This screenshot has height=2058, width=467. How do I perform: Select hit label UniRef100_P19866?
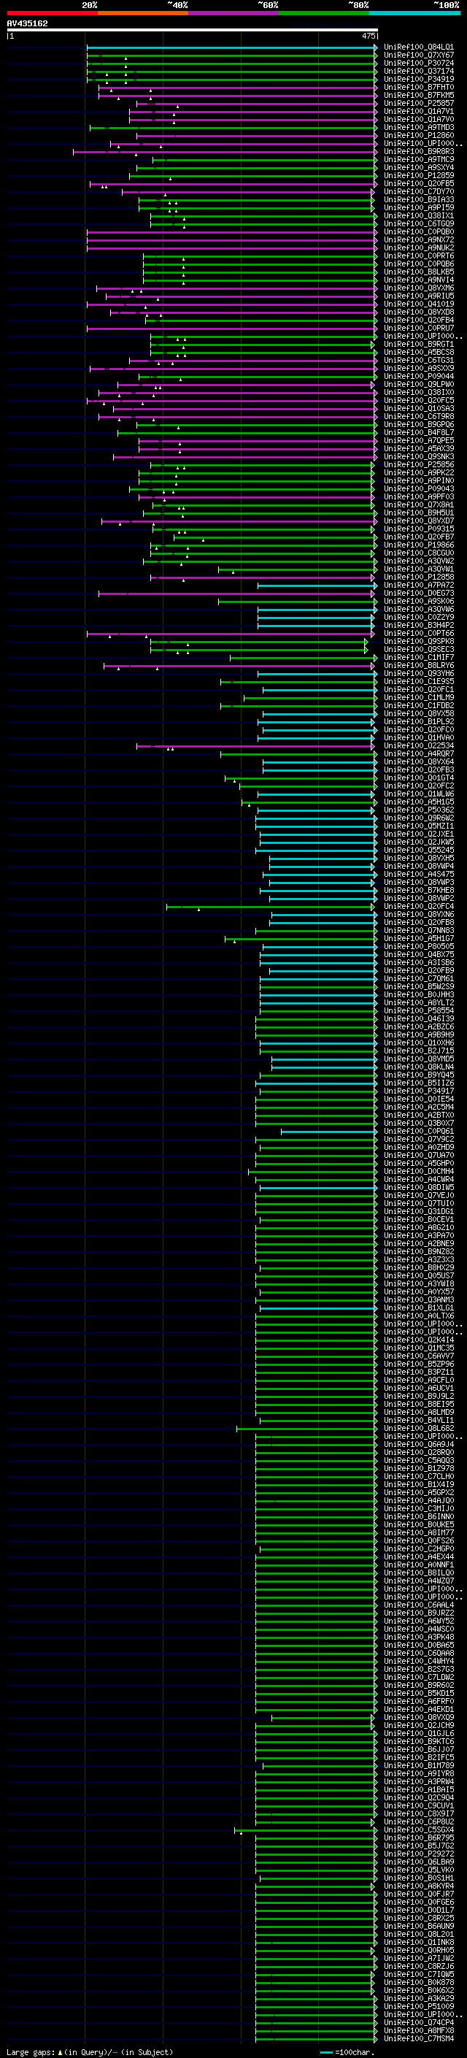coord(418,545)
